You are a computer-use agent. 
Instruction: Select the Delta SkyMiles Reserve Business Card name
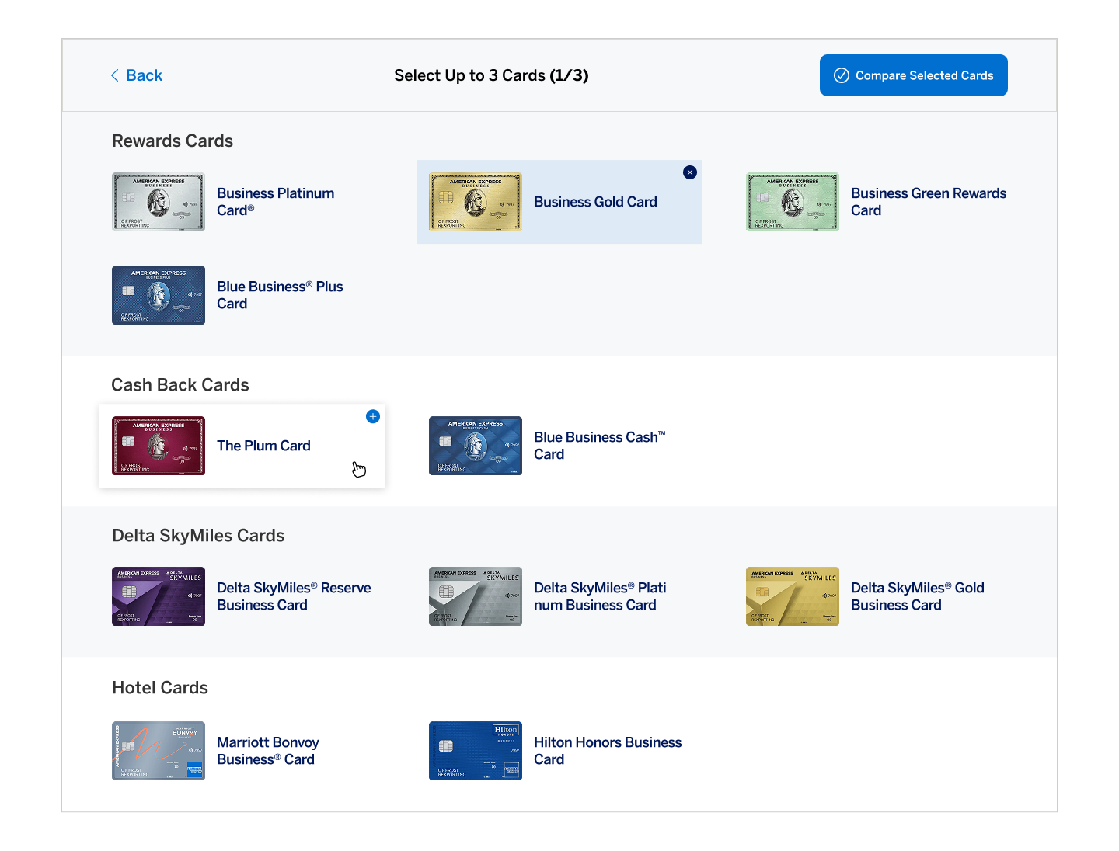point(294,596)
